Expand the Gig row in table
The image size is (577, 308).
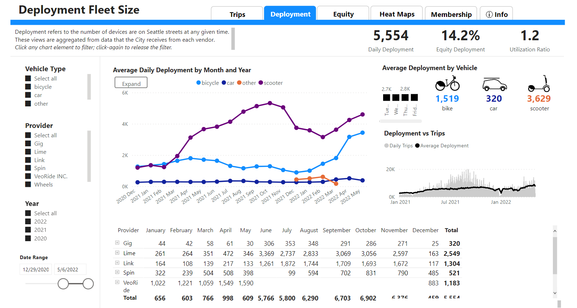pos(117,243)
